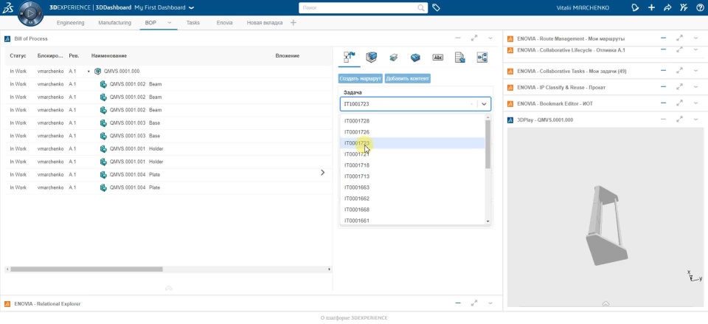Viewport: 708px width, 324px height.
Task: Open the Задача dropdown arrow
Action: (484, 104)
